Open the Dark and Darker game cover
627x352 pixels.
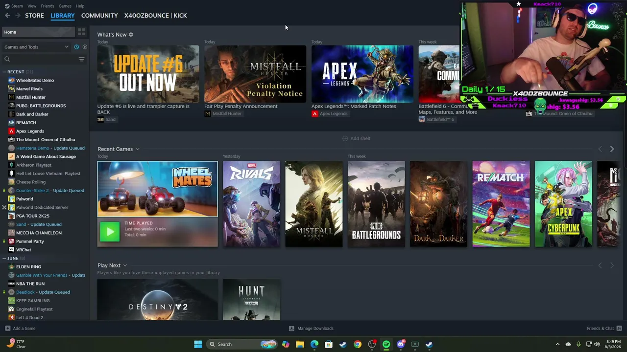point(438,204)
